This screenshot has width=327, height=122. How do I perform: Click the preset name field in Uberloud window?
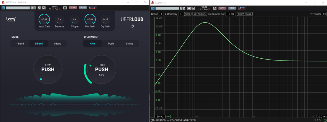pos(18,8)
